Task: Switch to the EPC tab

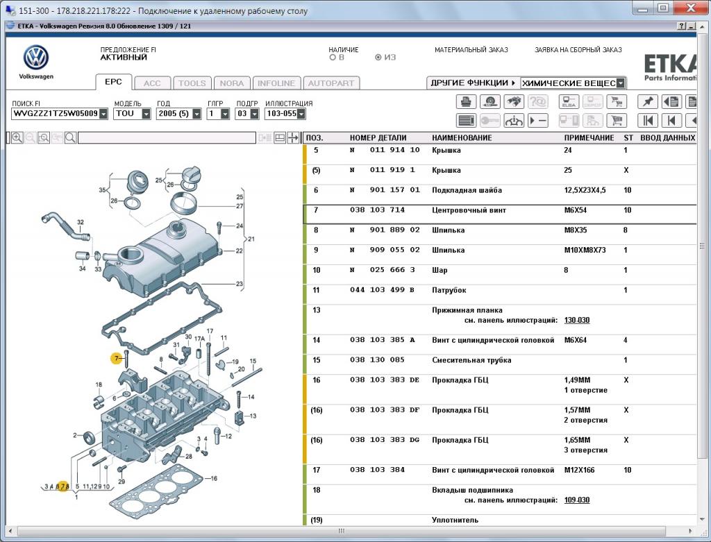Action: tap(113, 82)
